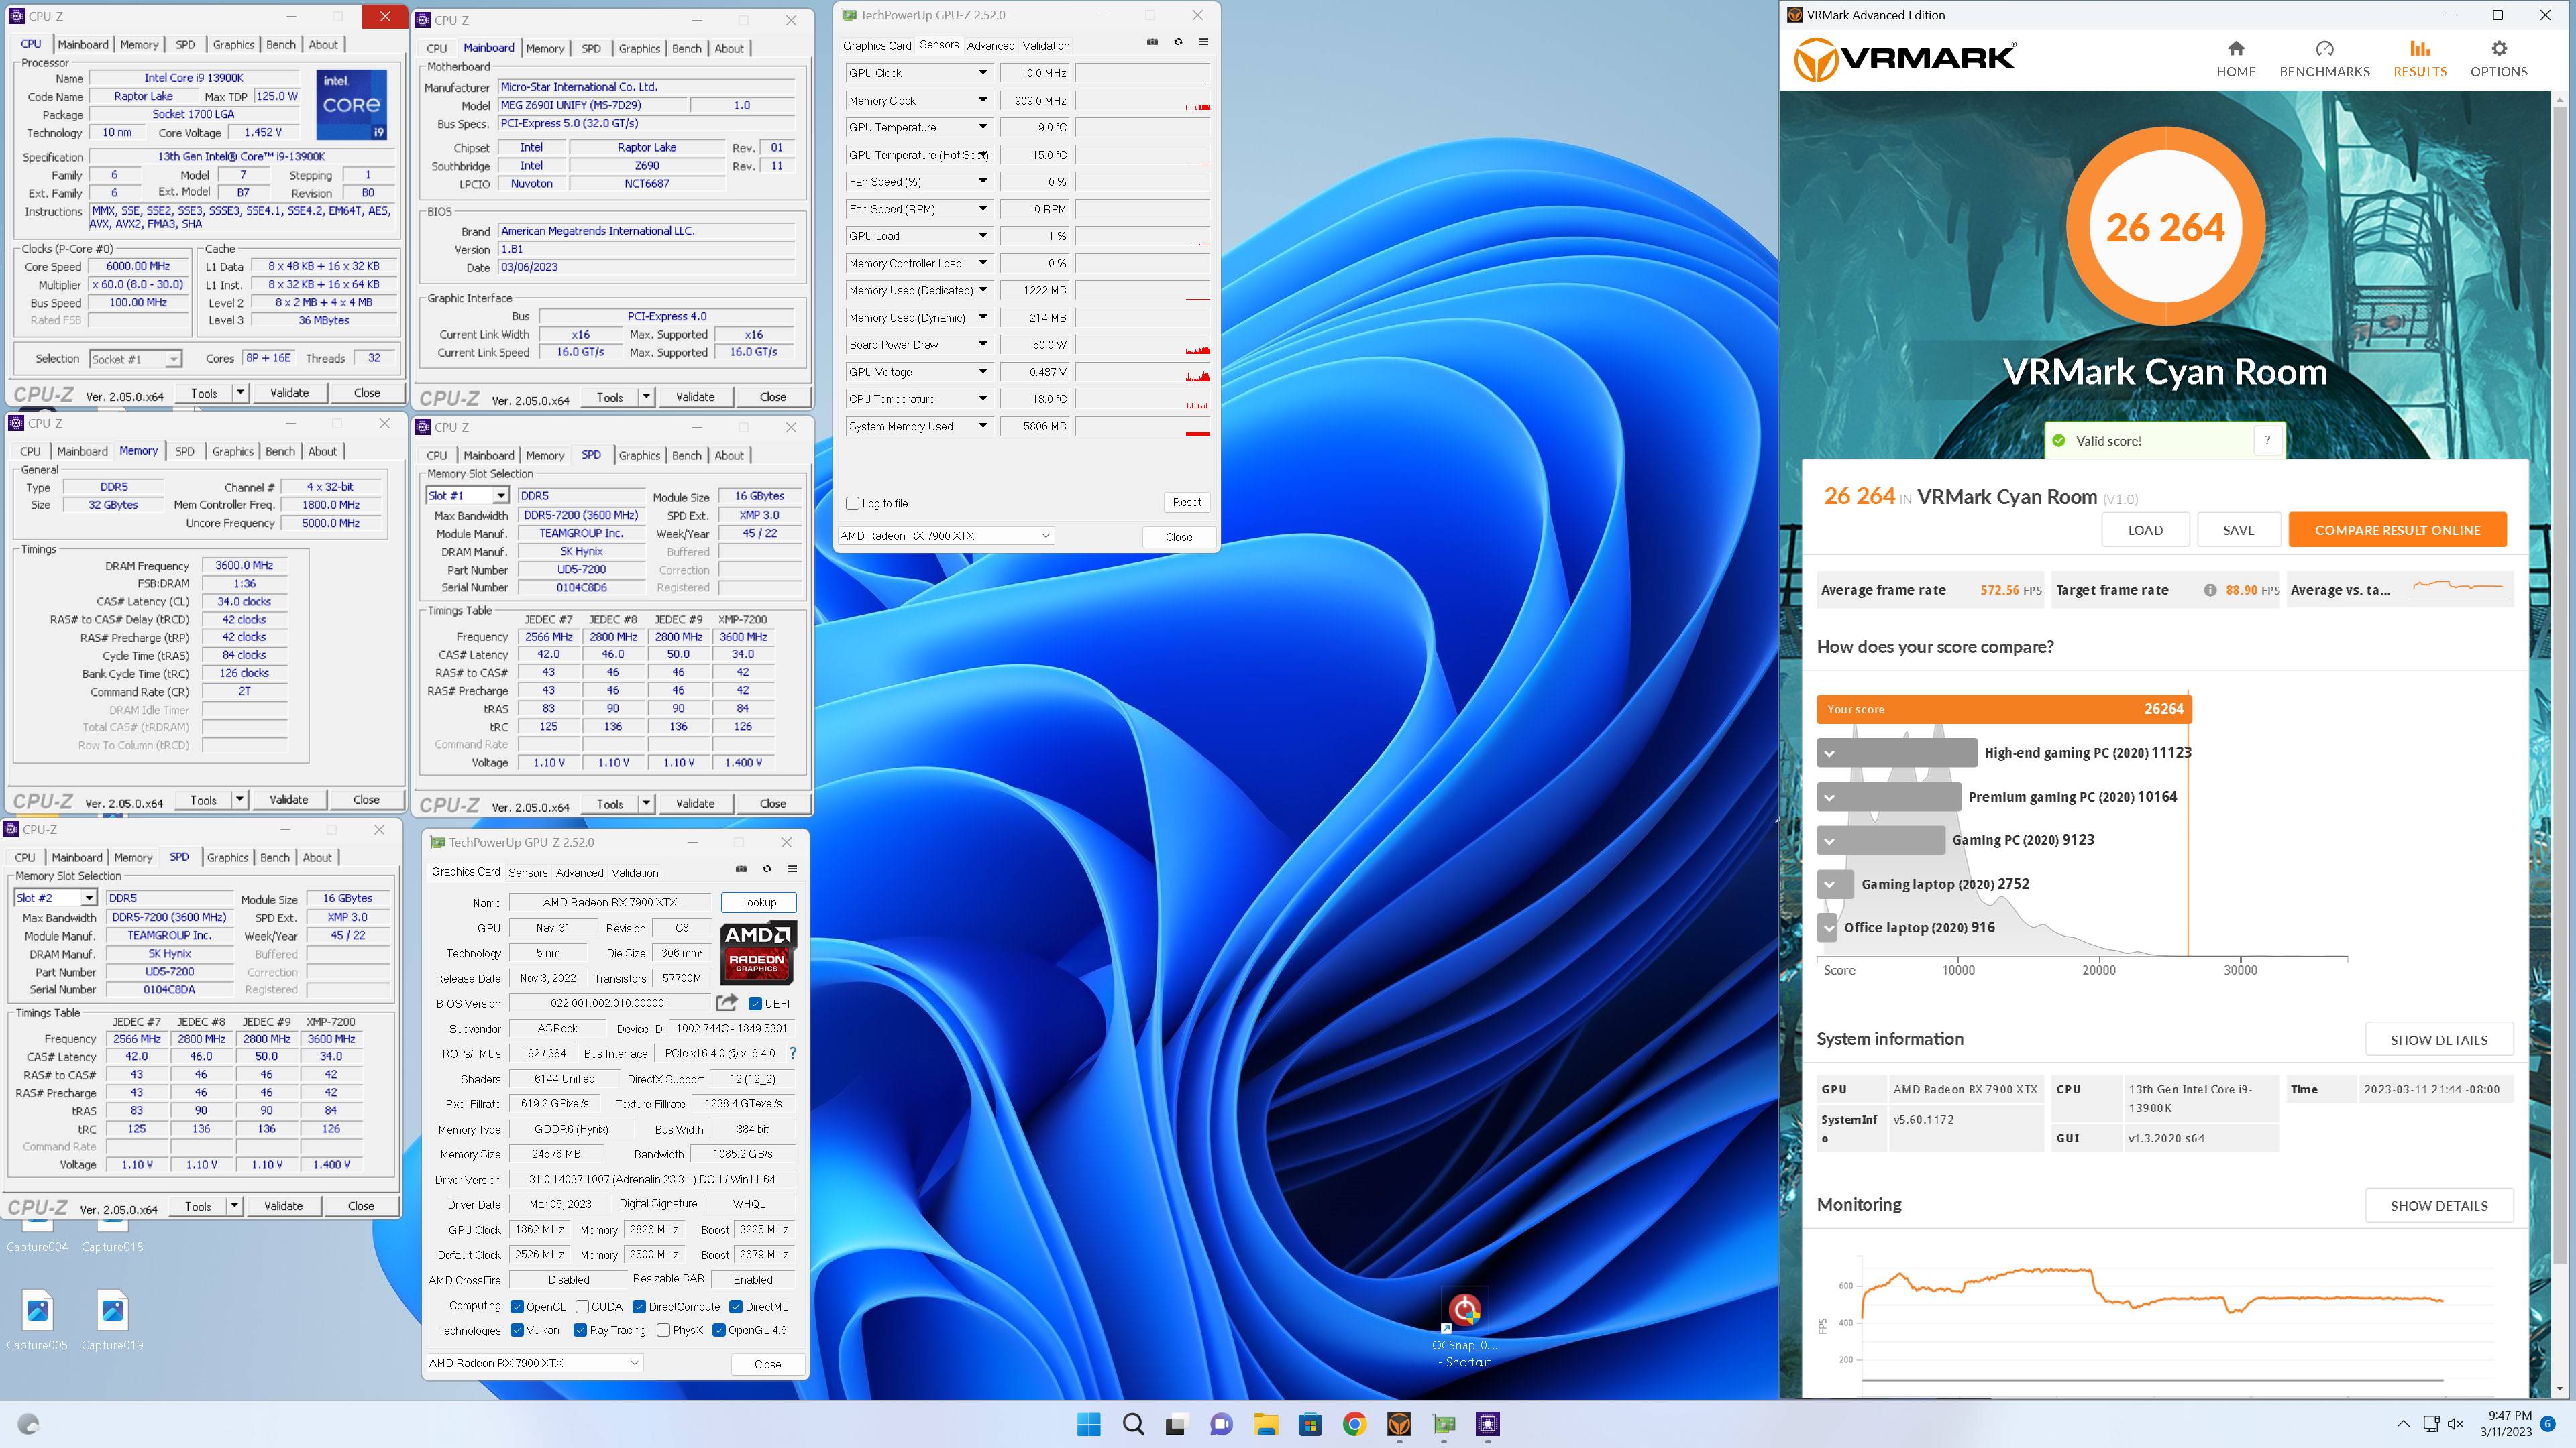This screenshot has height=1448, width=2576.
Task: Select Capture005 desktop icon
Action: [37, 1320]
